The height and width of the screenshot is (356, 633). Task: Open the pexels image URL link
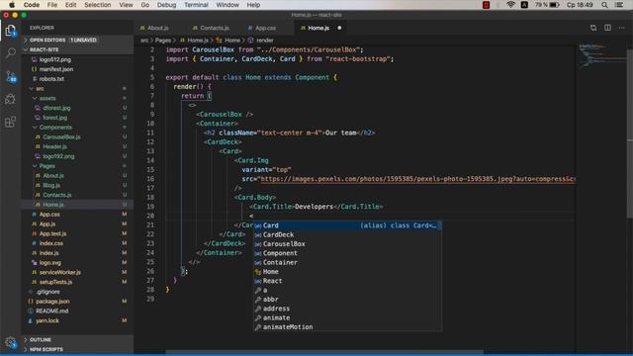417,179
